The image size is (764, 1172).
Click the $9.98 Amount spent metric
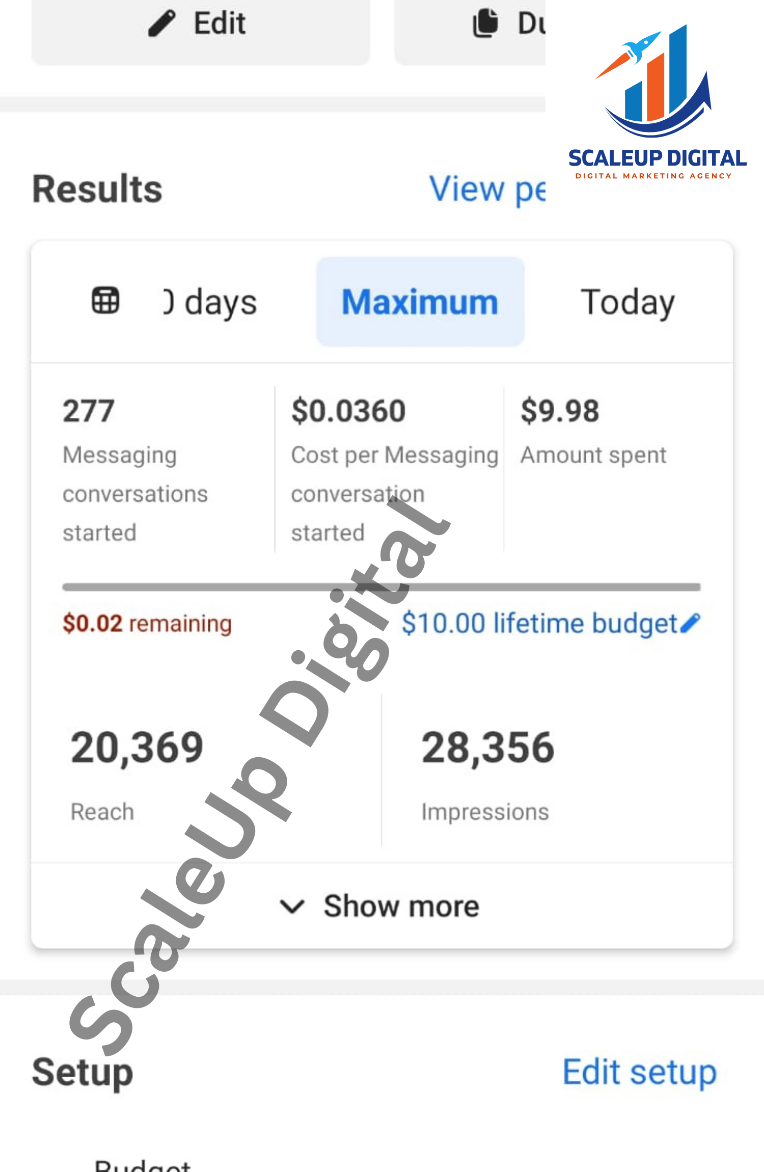(560, 411)
